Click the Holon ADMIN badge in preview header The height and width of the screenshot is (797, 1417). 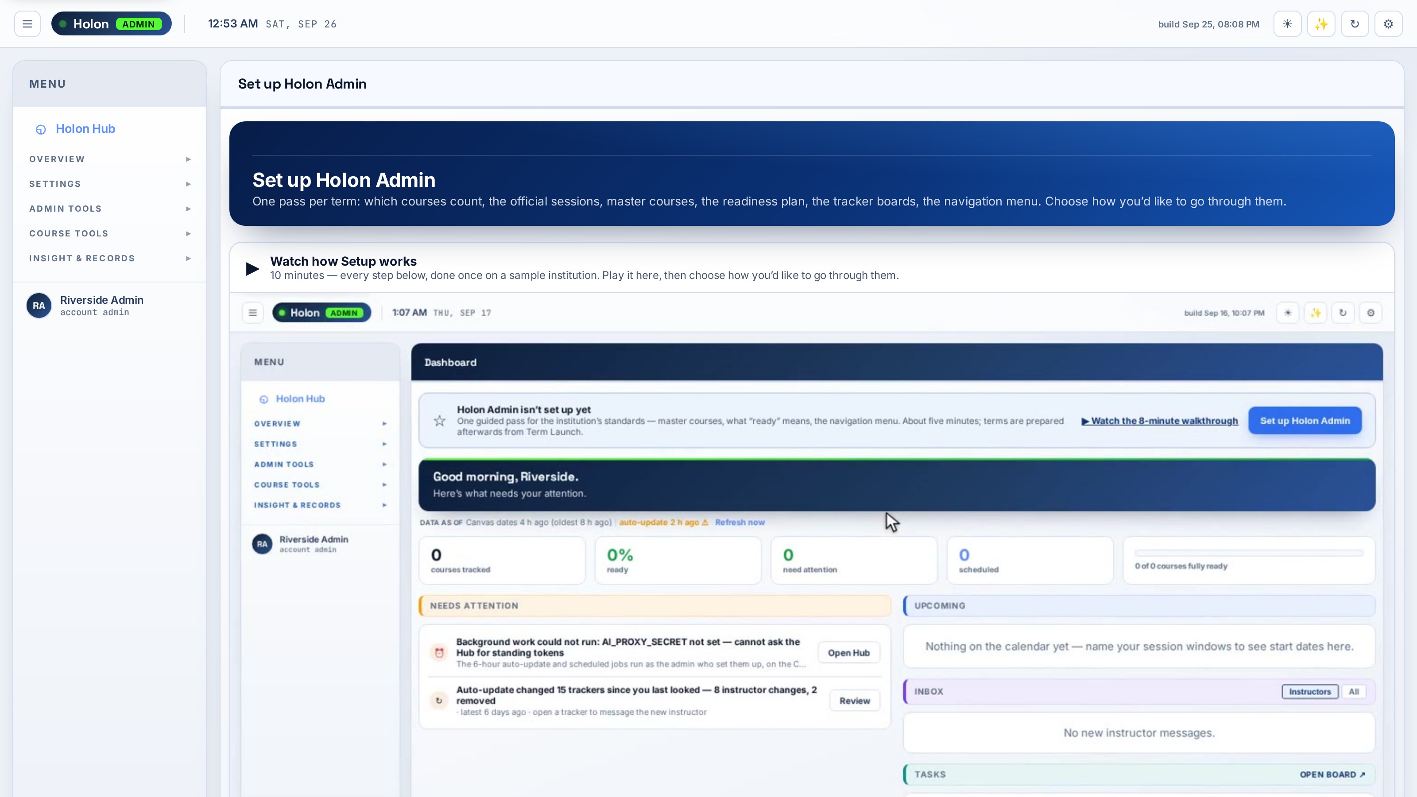click(x=321, y=313)
